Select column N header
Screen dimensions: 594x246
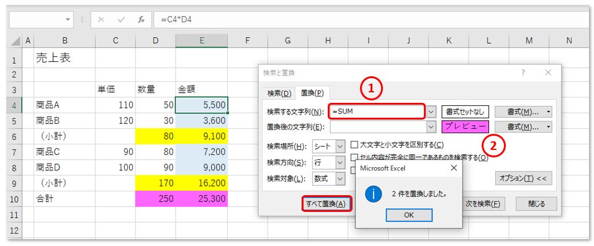569,41
